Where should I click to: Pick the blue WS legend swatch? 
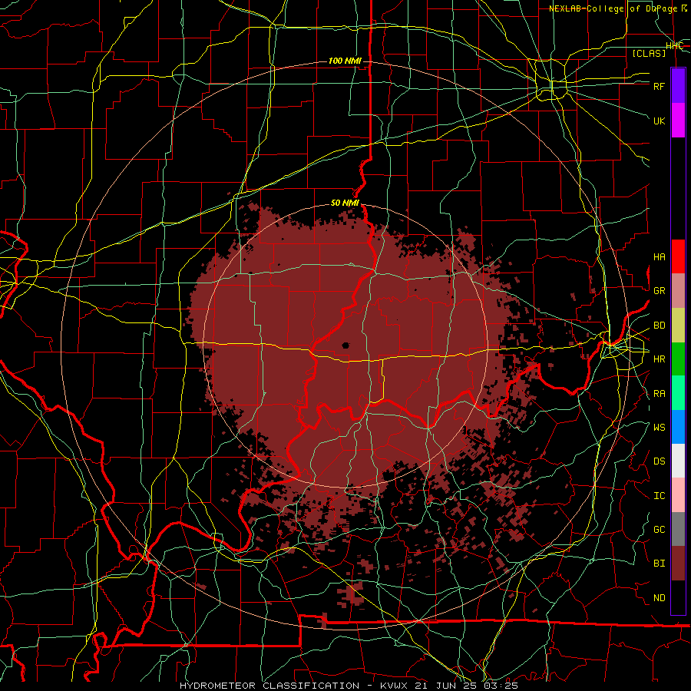[x=678, y=427]
